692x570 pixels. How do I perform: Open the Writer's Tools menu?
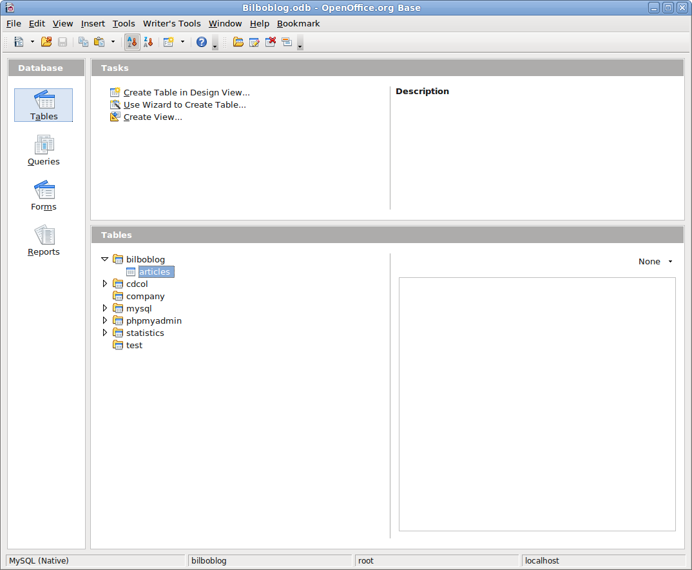[171, 23]
